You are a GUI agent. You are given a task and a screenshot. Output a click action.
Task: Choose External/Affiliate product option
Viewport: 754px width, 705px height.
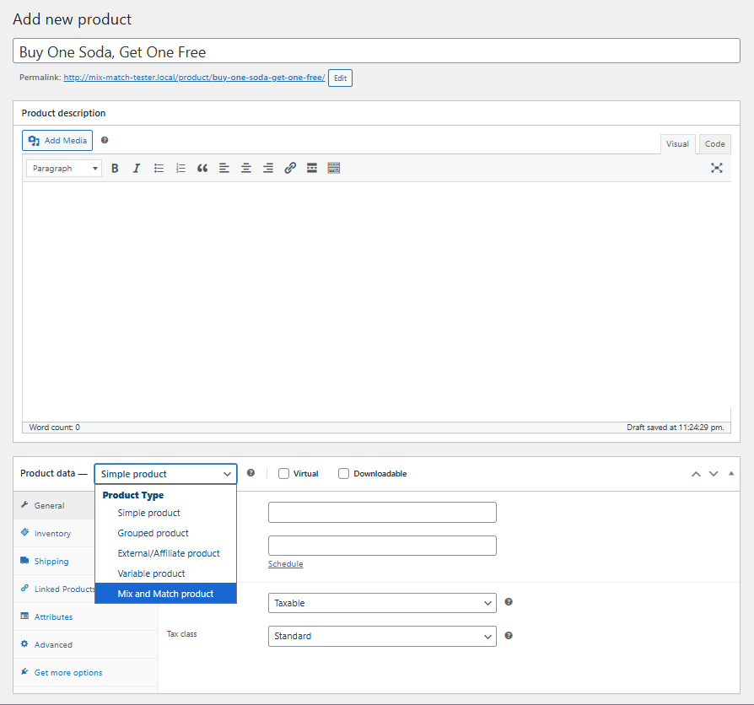tap(165, 553)
